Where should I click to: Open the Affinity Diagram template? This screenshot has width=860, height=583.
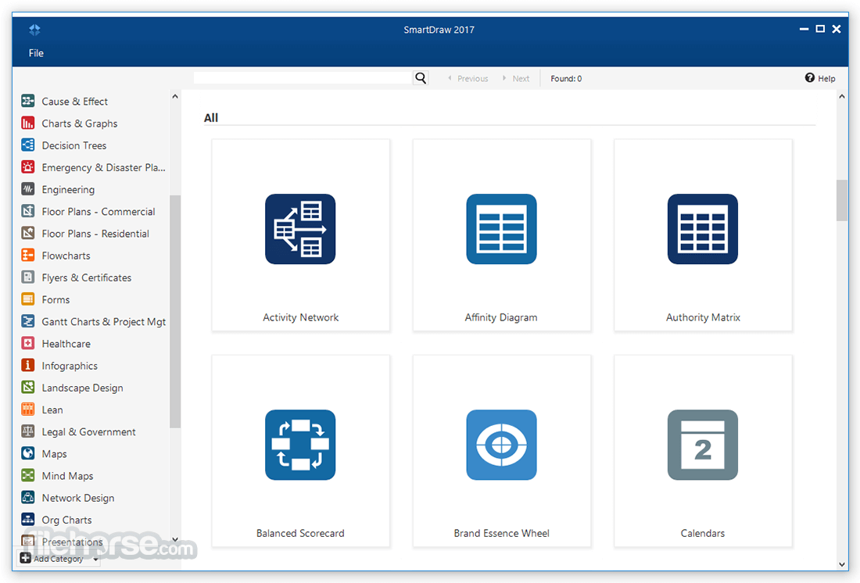501,234
